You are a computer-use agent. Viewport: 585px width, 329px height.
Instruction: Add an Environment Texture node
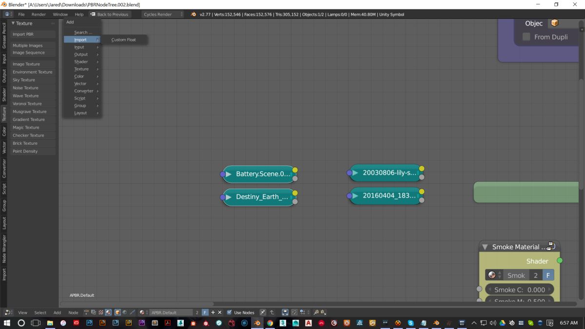33,72
